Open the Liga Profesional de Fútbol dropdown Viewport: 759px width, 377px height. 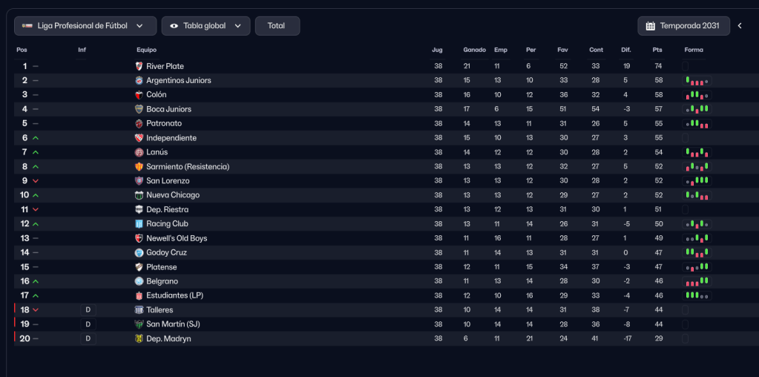(85, 26)
